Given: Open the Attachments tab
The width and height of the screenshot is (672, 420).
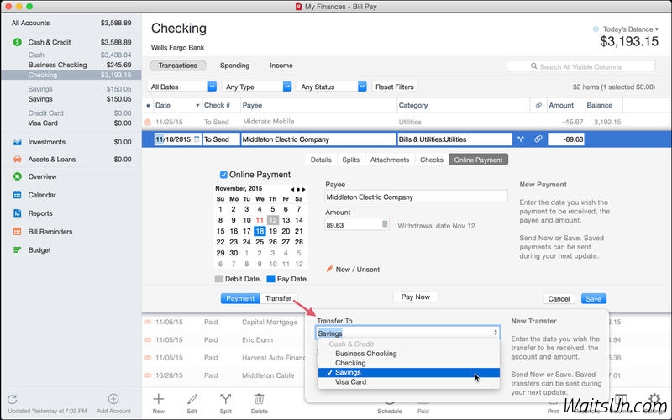Looking at the screenshot, I should click(x=390, y=160).
